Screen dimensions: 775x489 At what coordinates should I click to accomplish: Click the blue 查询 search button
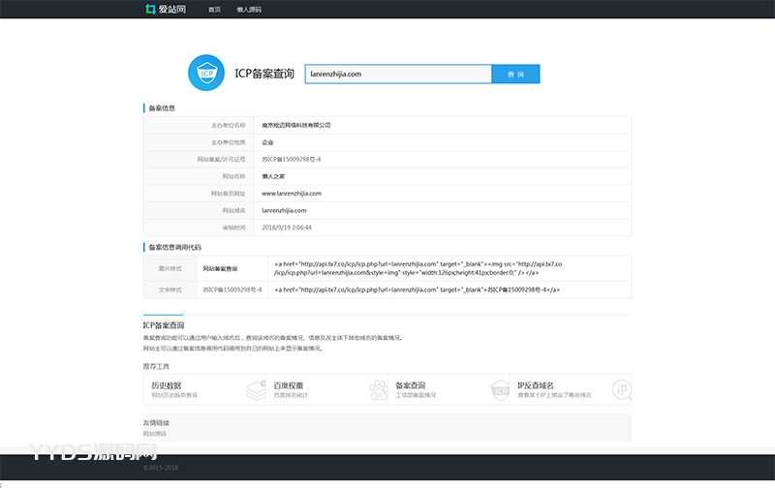pyautogui.click(x=515, y=75)
